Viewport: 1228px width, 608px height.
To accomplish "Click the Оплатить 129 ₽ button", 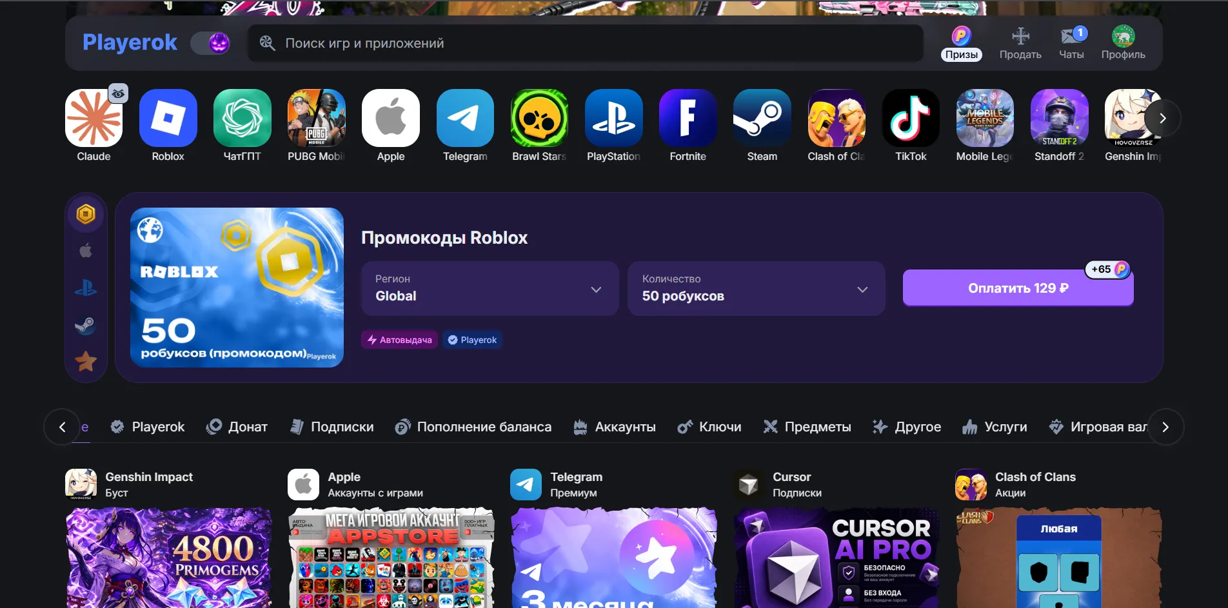I will tap(1018, 288).
